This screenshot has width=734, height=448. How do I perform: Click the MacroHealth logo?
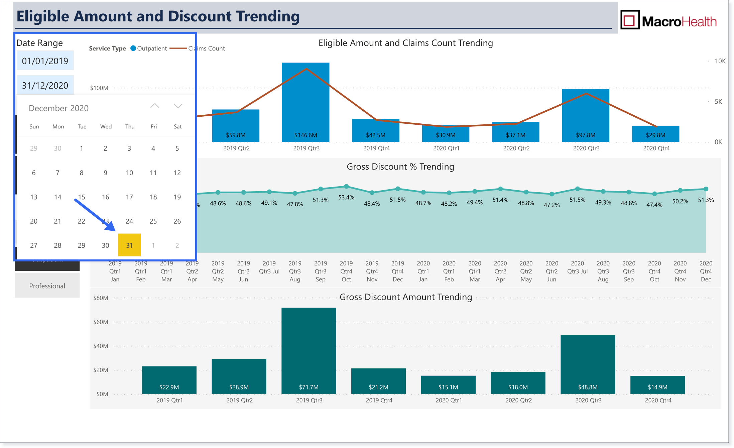click(x=668, y=20)
